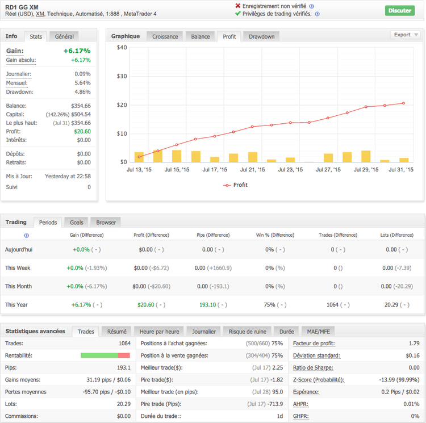Viewport: 426px width, 423px height.
Task: Click help icon beside Enregistrement non vérifié
Action: (312, 6)
